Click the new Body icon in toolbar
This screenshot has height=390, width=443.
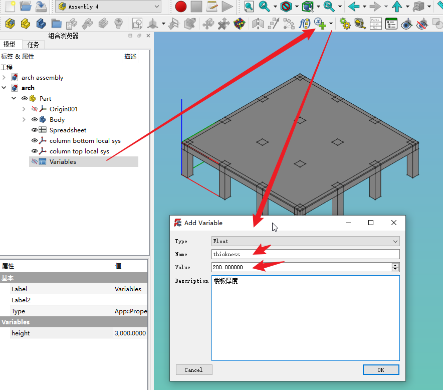41,24
